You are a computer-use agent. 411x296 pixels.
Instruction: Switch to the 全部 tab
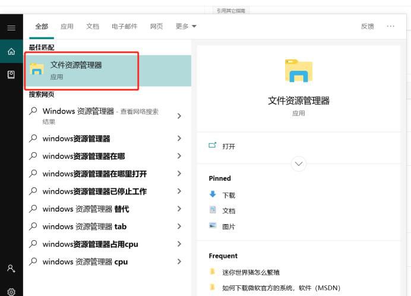[x=42, y=27]
